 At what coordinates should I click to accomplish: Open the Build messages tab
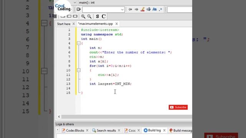pyautogui.click(x=181, y=130)
